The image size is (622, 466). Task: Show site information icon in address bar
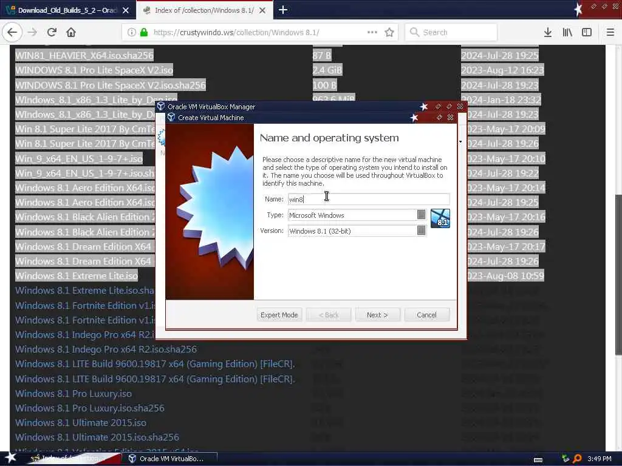coord(132,32)
